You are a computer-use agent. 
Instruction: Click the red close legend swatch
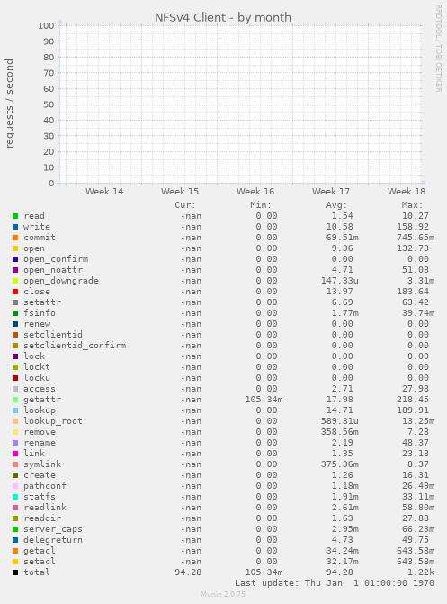click(15, 292)
